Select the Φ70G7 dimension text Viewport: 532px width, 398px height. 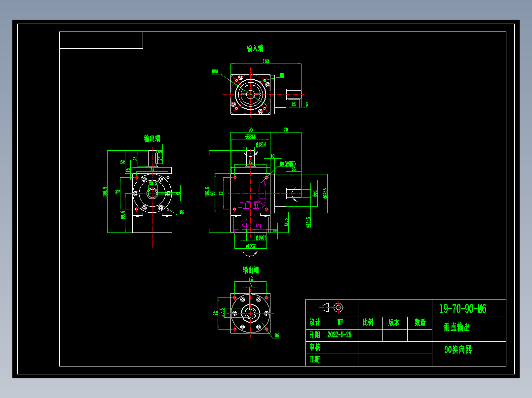(x=250, y=246)
